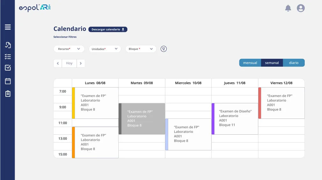Expand the Unidades dropdown
322x180 pixels.
105,49
